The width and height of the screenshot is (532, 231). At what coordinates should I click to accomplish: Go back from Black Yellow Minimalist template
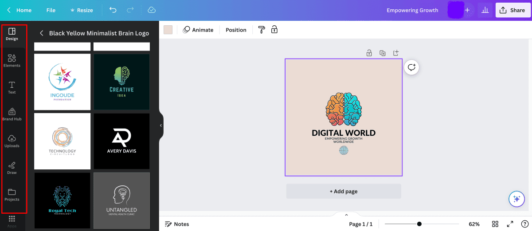42,33
